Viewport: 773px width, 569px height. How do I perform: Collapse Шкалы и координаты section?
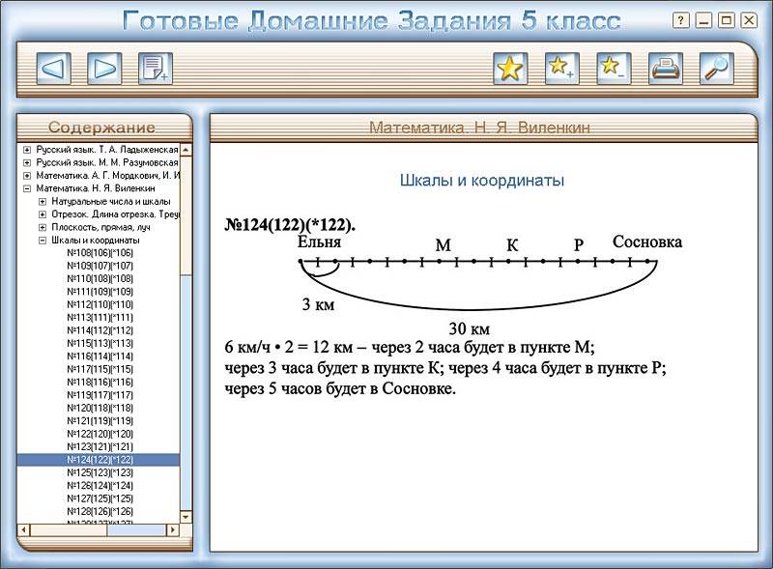click(43, 241)
